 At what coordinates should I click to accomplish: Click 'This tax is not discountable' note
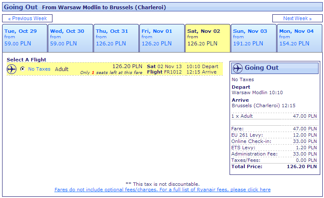coord(162,184)
